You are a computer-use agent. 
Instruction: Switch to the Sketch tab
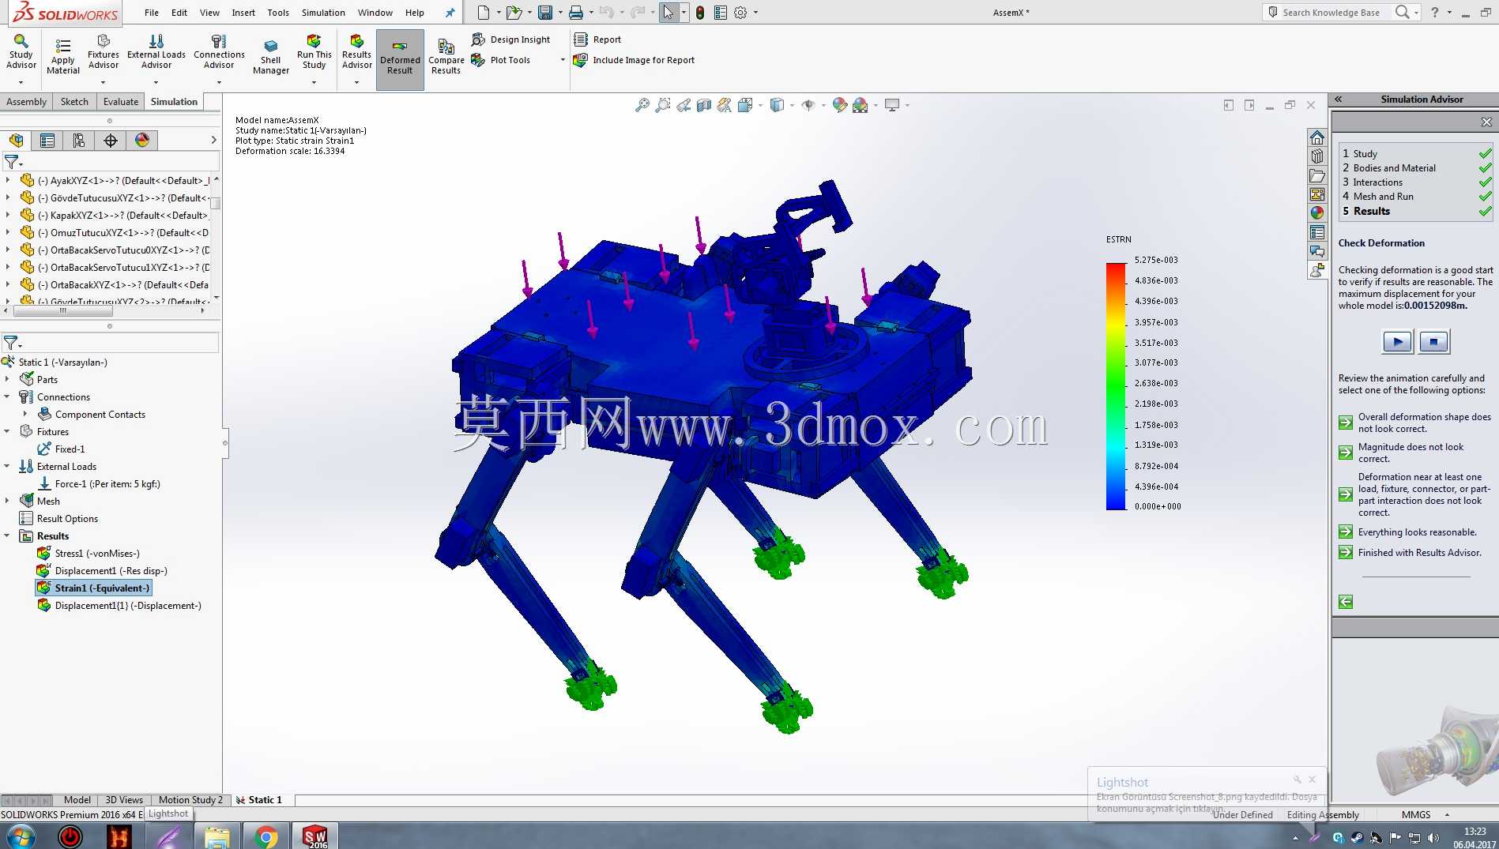74,102
